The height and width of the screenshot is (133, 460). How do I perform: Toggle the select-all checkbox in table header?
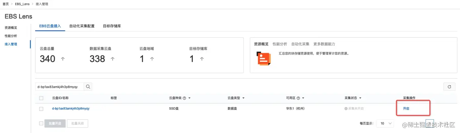click(41, 98)
